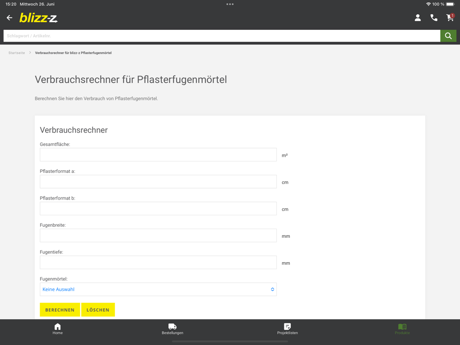Screen dimensions: 460x345
Task: Tap the battery status icon
Action: (450, 4)
